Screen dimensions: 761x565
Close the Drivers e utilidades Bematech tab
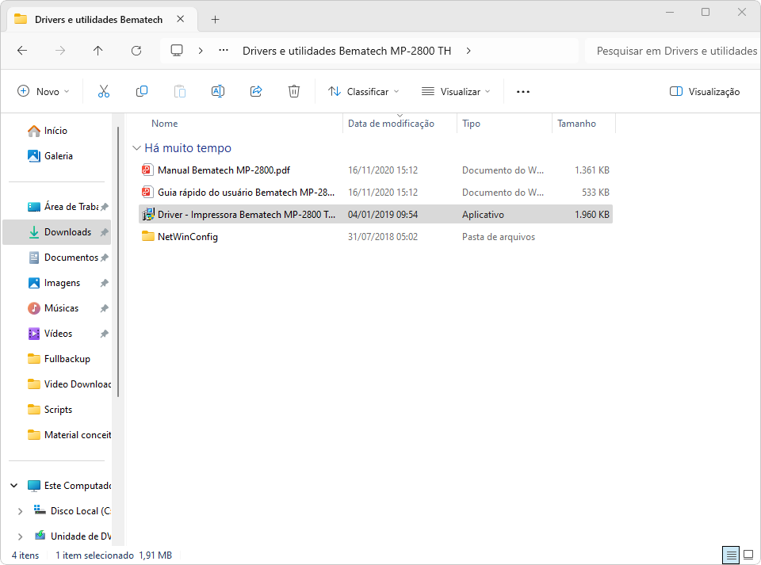point(181,19)
